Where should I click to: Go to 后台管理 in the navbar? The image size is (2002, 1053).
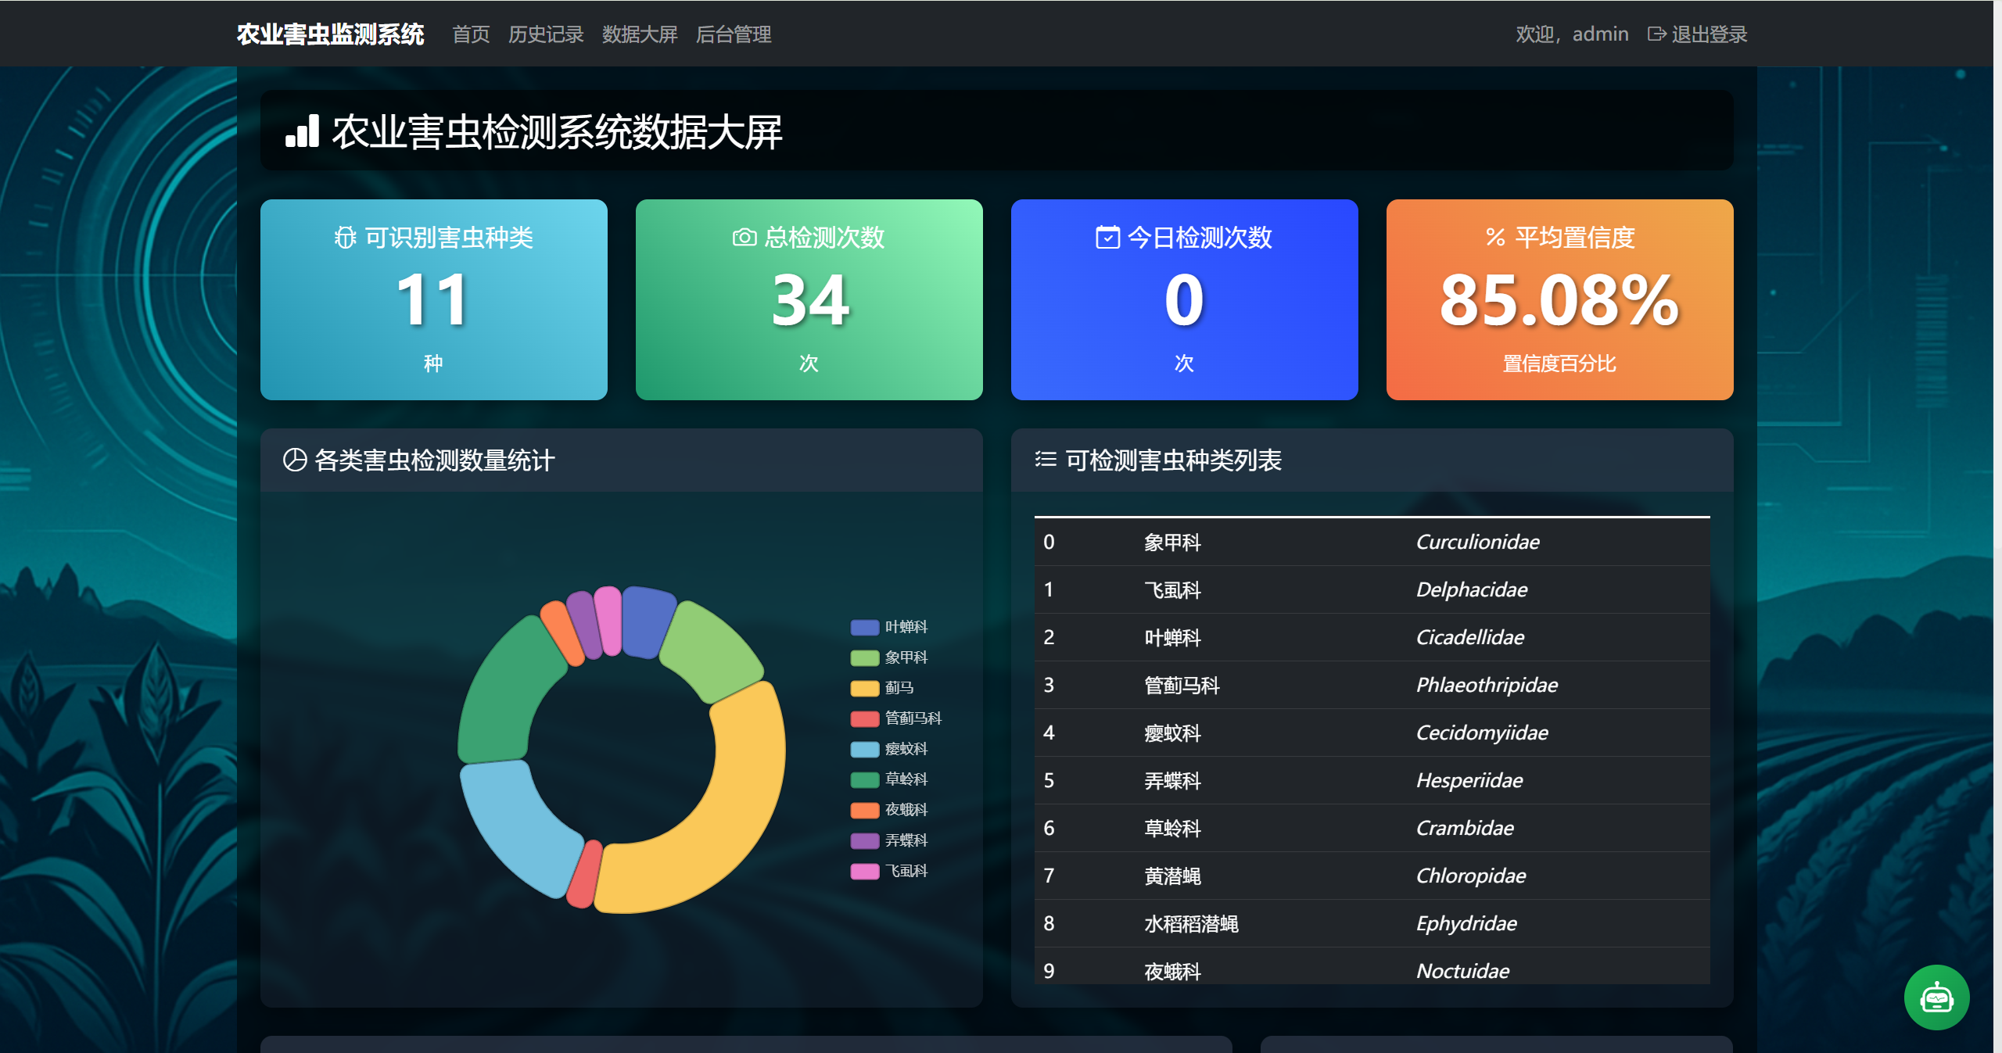point(733,34)
